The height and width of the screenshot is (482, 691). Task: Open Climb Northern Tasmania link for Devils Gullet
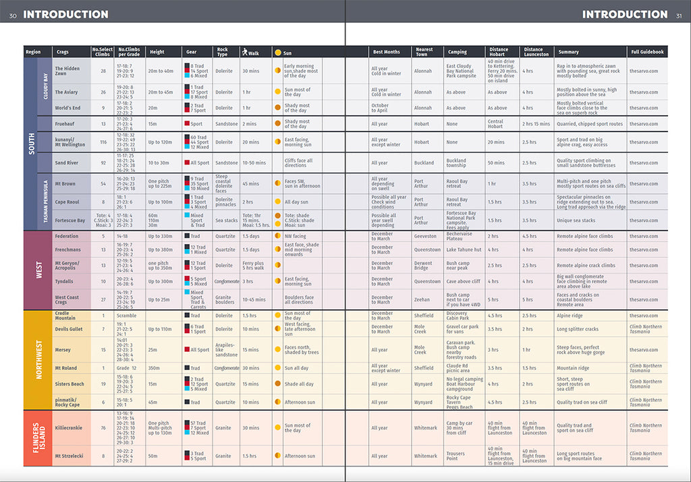tap(645, 329)
